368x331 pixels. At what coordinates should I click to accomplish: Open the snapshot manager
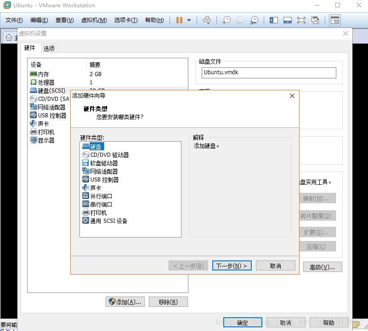click(254, 20)
